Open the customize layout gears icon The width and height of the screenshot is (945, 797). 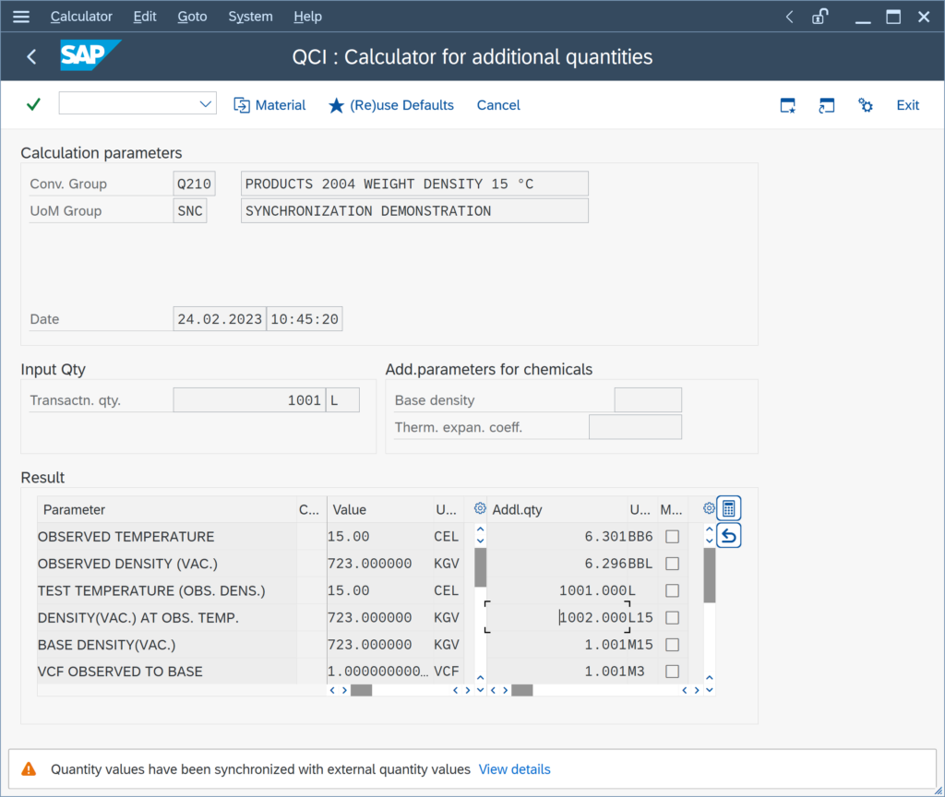[866, 105]
